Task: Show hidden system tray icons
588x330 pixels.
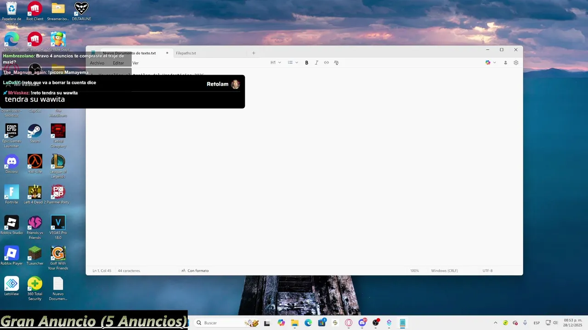Action: (x=495, y=323)
